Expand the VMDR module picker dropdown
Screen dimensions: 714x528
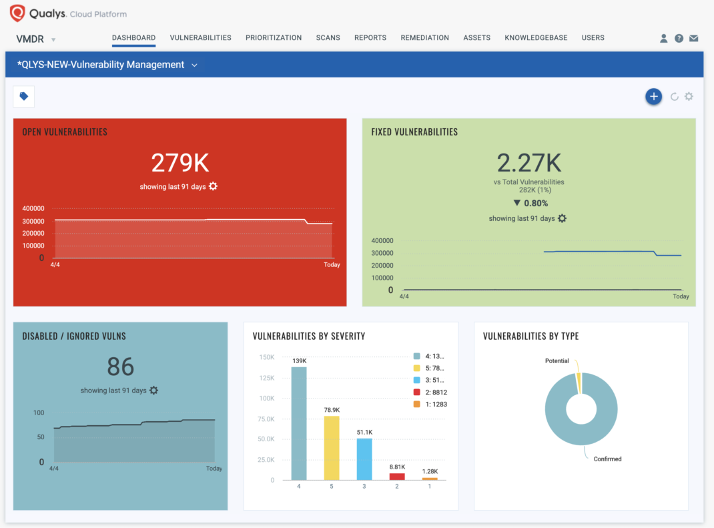(53, 39)
